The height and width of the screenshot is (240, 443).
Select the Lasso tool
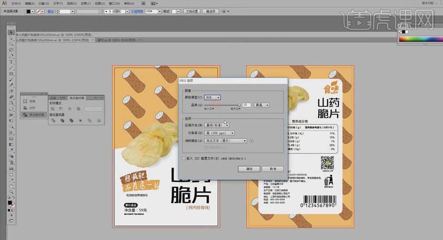tap(11, 50)
